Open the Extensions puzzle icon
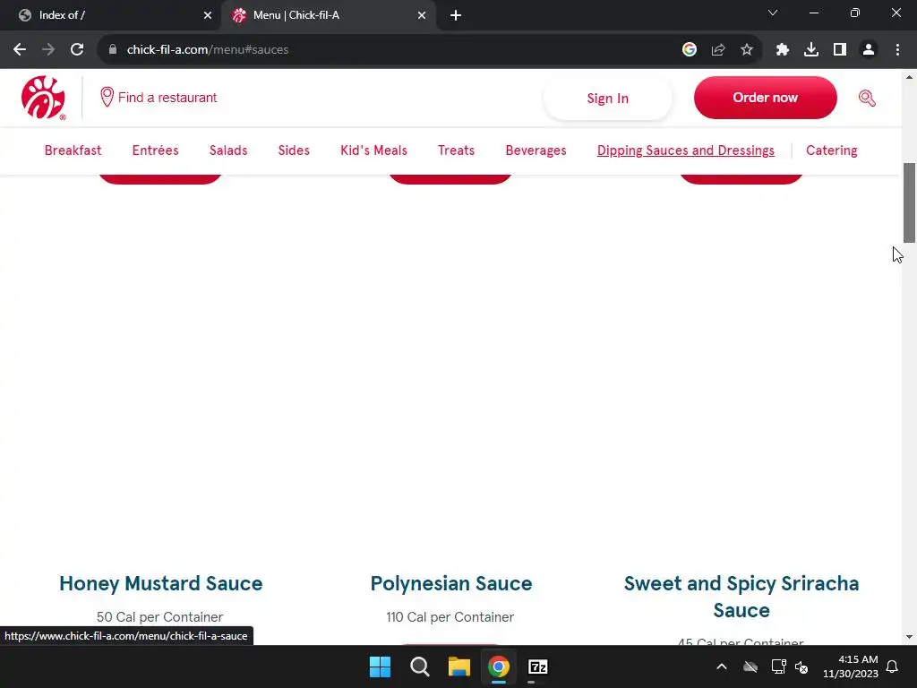 point(783,50)
